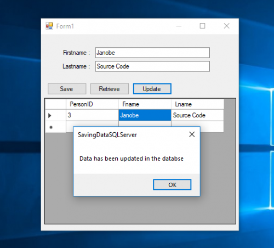Click OK in the SavingDataSQLServer dialog
Viewport: 274px width, 248px height.
(x=172, y=184)
